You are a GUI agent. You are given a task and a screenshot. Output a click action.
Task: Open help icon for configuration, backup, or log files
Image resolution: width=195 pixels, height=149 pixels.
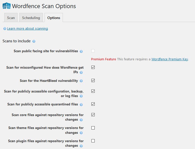[81, 96]
